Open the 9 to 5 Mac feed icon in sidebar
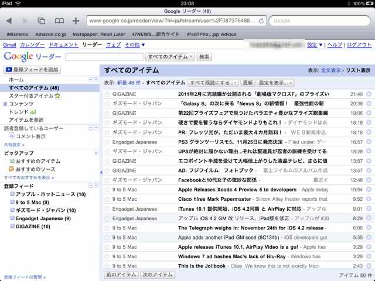This screenshot has width=375, height=281. click(12, 202)
